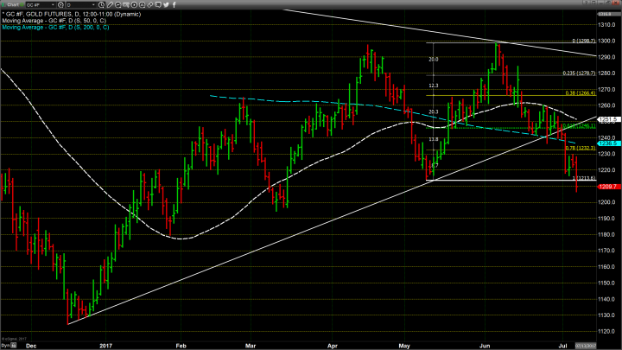Toggle the Dyn button at bottom left
622x350 pixels.
[6, 346]
